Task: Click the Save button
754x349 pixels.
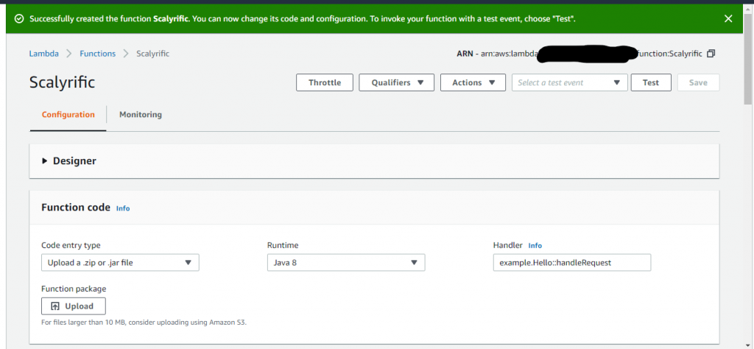Action: tap(697, 82)
